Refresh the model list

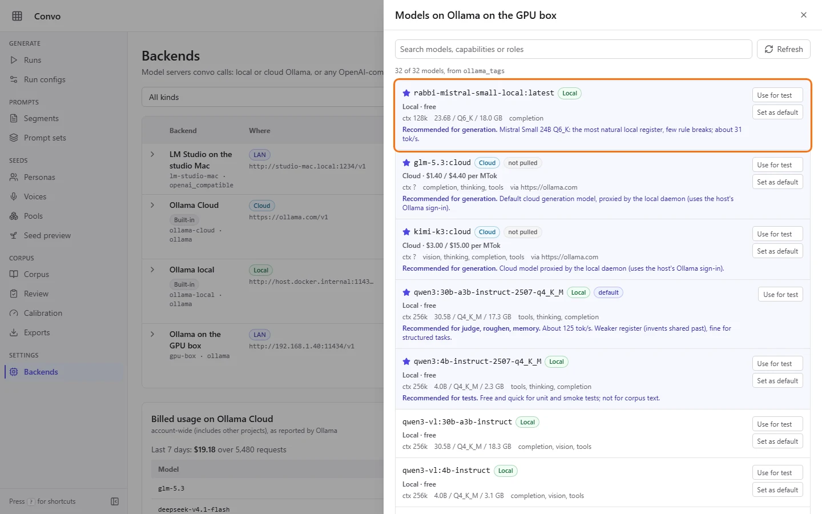tap(783, 49)
